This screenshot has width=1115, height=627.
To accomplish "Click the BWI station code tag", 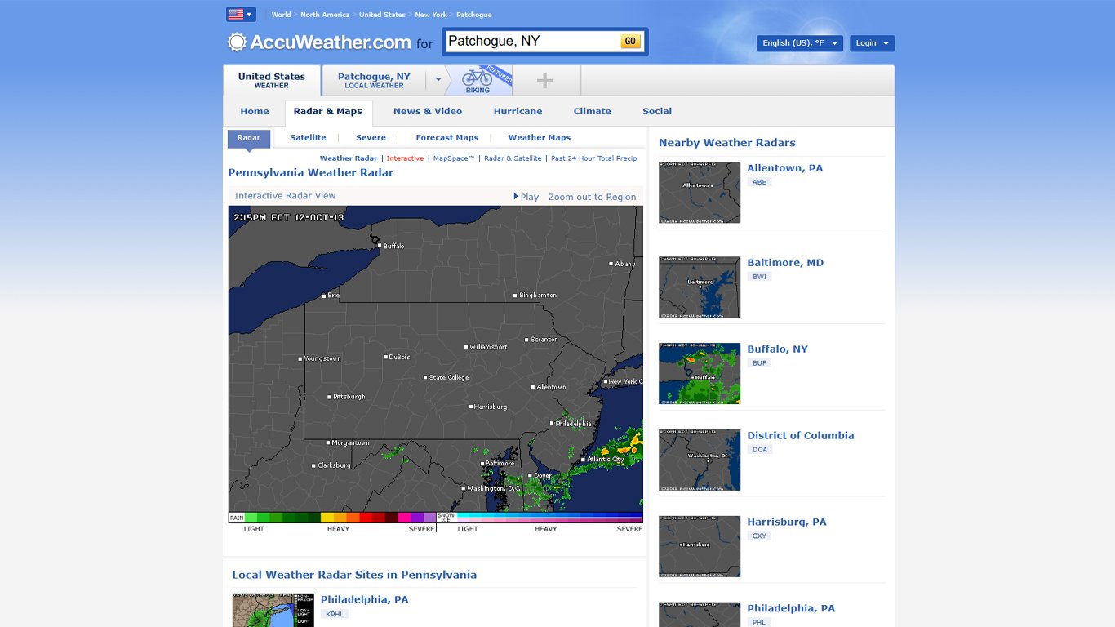I will [760, 277].
